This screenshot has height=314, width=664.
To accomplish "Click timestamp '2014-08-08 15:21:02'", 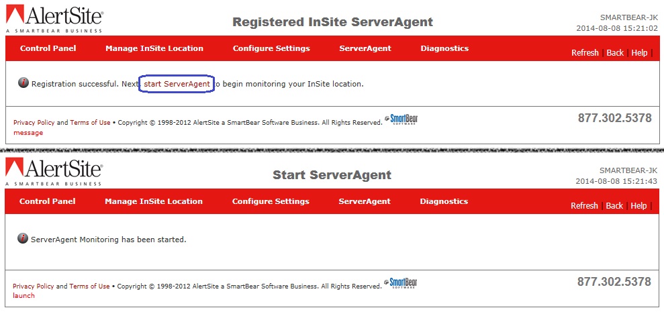I will point(617,28).
